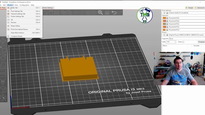Switch to Simple mode
The width and height of the screenshot is (205, 115).
pyautogui.click(x=189, y=8)
